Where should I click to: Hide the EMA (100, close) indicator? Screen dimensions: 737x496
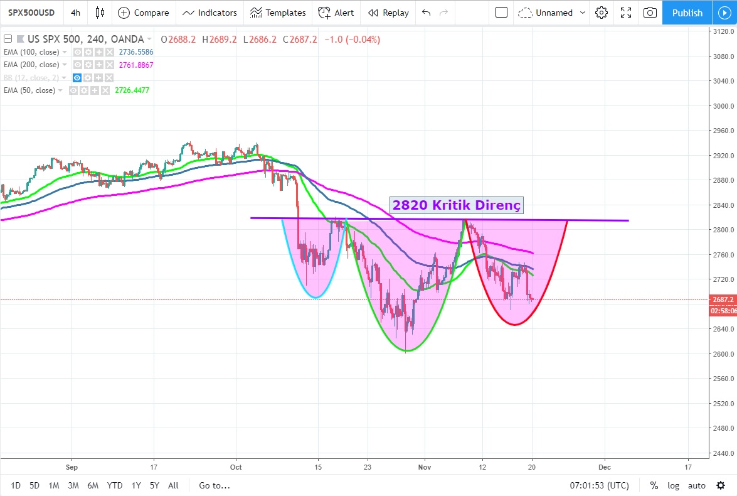(x=78, y=52)
